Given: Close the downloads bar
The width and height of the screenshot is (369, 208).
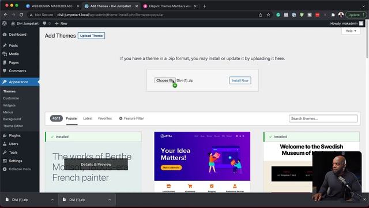Looking at the screenshot, I should point(364,199).
